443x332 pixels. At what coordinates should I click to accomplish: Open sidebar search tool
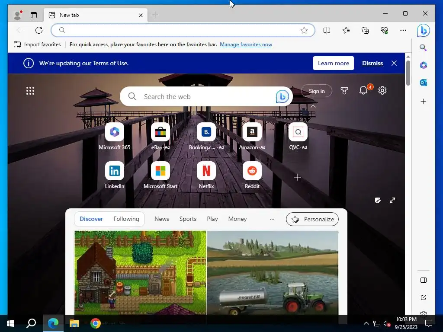coord(423,48)
